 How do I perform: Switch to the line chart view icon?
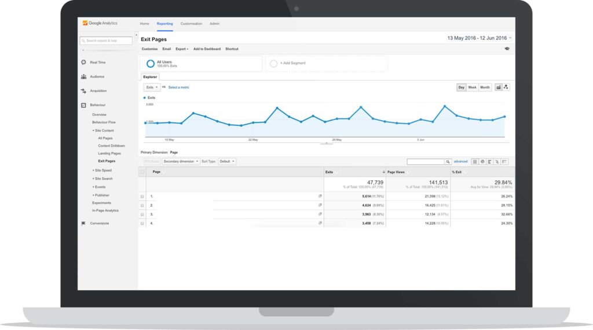[x=499, y=87]
